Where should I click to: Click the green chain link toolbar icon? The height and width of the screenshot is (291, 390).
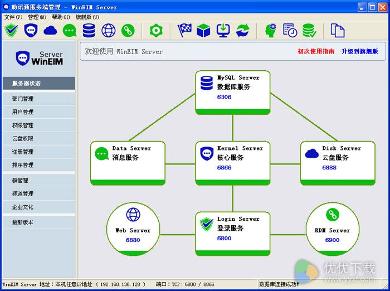click(x=128, y=30)
